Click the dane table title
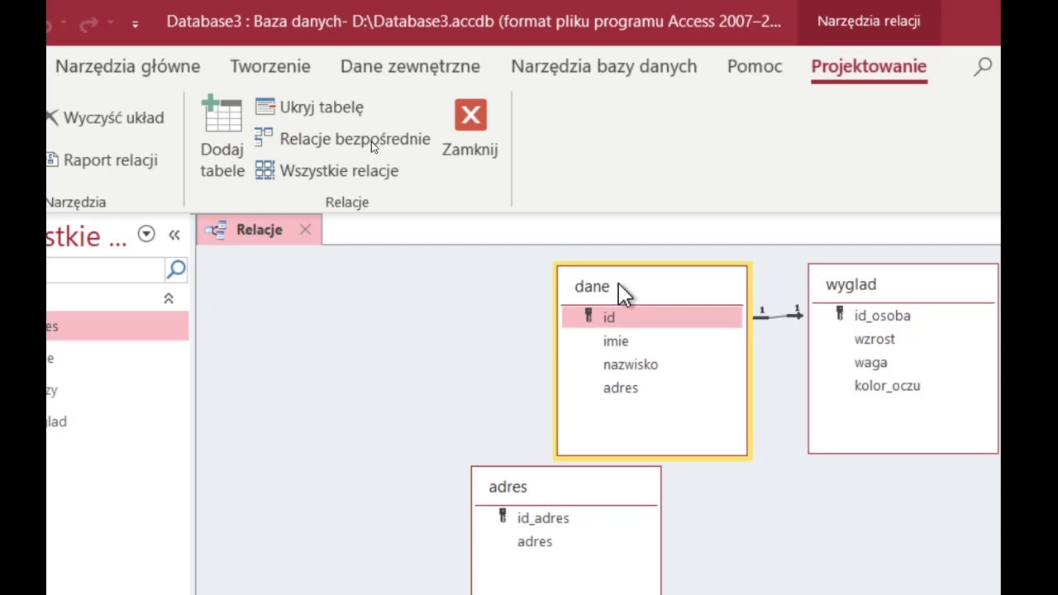Viewport: 1058px width, 595px height. pyautogui.click(x=592, y=286)
